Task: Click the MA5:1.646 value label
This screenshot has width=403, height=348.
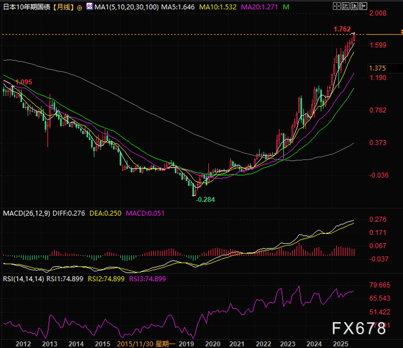Action: pos(178,7)
